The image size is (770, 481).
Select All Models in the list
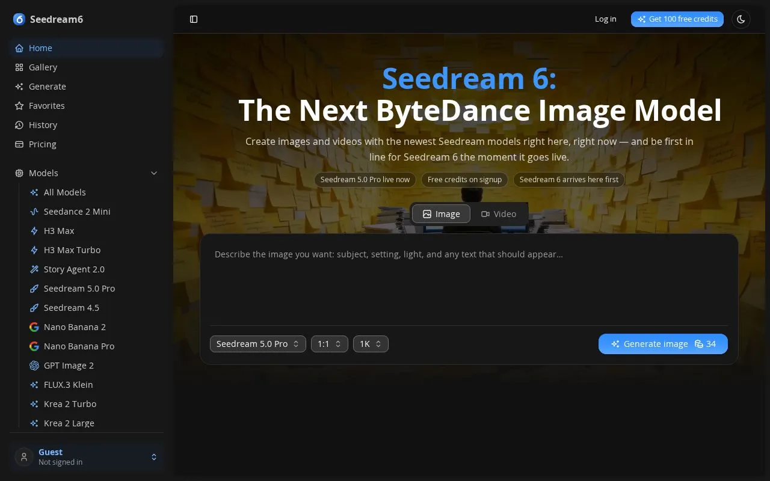click(94, 192)
